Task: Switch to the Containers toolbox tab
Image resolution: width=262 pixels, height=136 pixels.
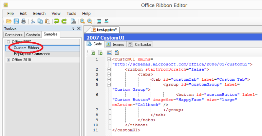Action: pyautogui.click(x=14, y=35)
